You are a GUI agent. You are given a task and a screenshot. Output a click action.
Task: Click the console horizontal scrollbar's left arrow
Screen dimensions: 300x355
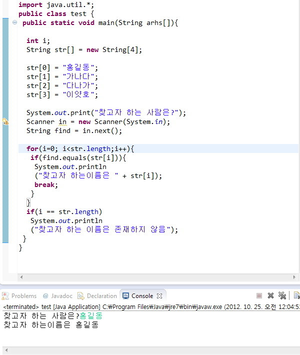click(x=6, y=350)
